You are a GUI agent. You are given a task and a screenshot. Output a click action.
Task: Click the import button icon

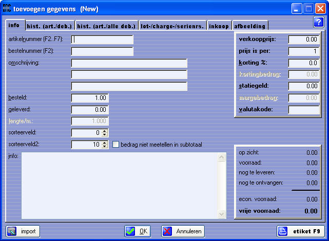(13, 231)
